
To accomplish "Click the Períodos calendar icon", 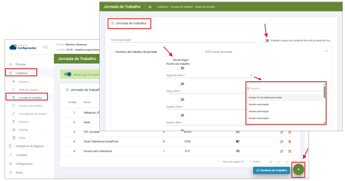I will [x=14, y=122].
